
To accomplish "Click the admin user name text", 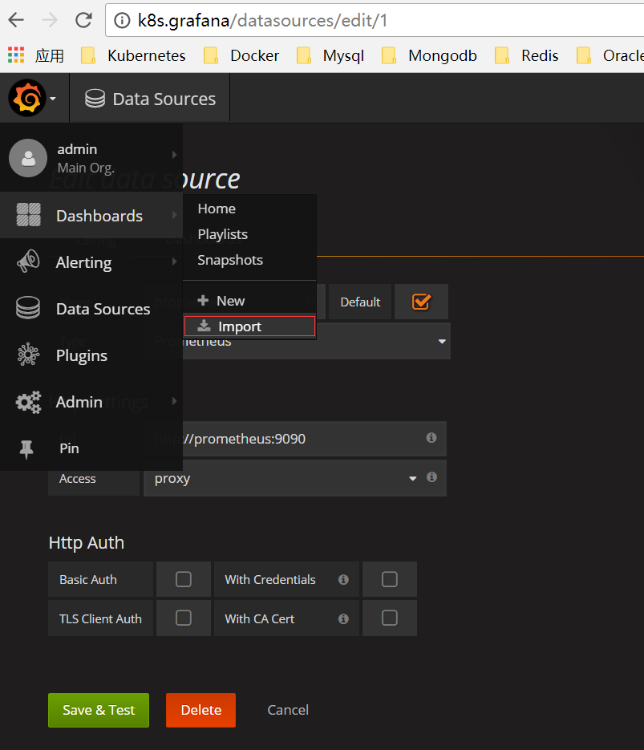I will tap(77, 149).
